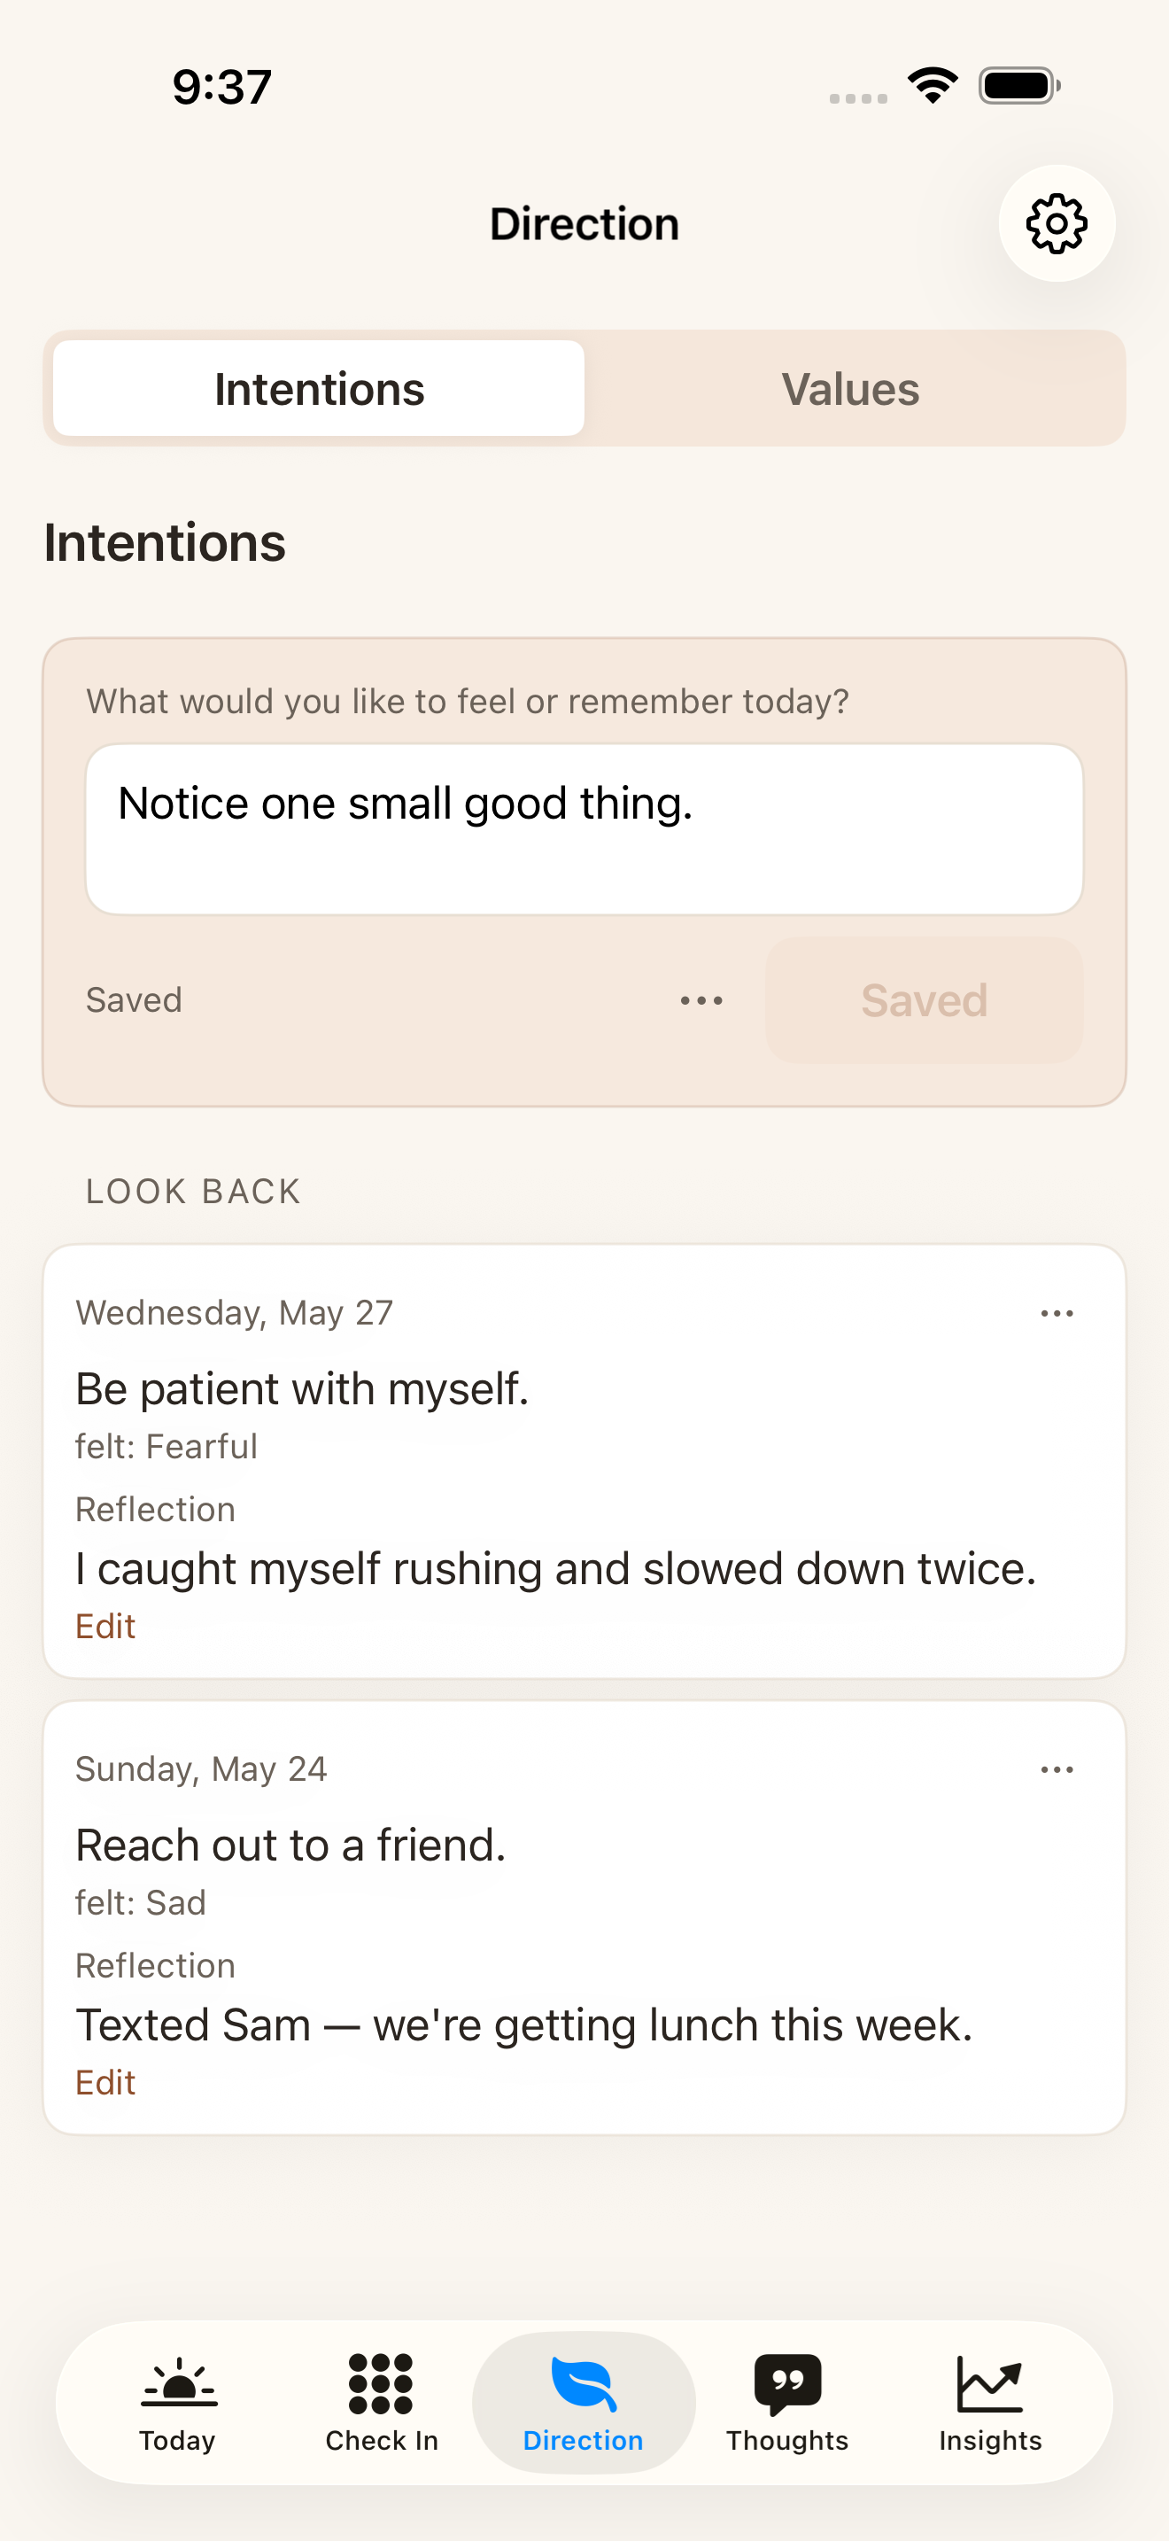
Task: Tap the Texted Sam reflection text
Action: tap(524, 2025)
